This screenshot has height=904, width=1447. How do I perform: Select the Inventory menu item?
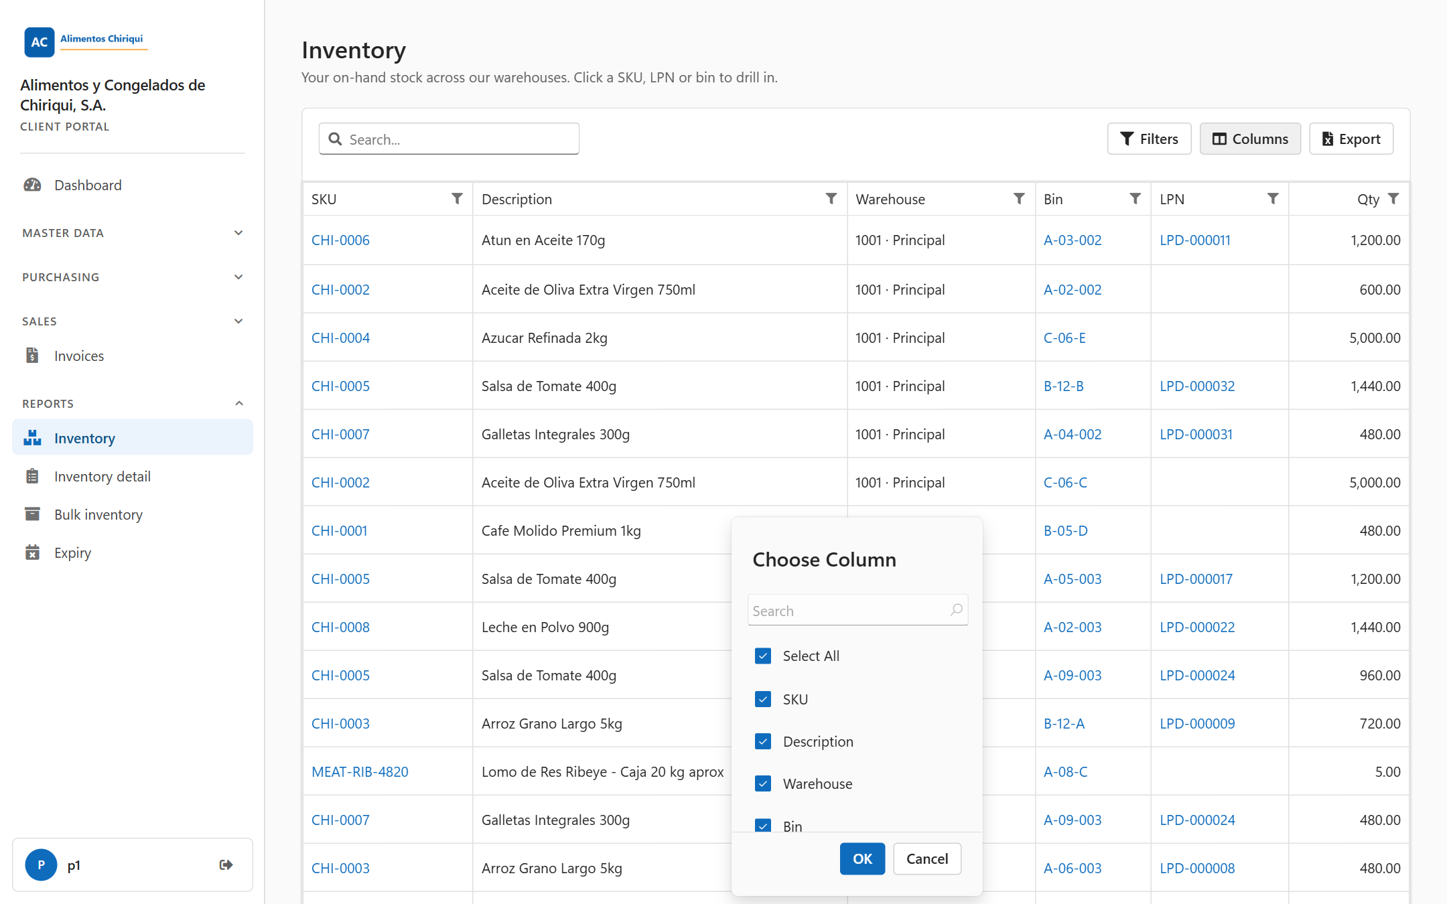coord(133,437)
